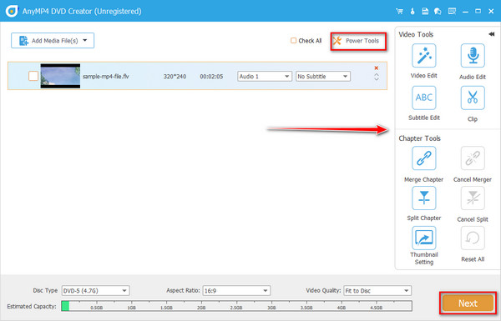Click the Add Media File(s) button
The width and height of the screenshot is (501, 321).
tap(53, 41)
